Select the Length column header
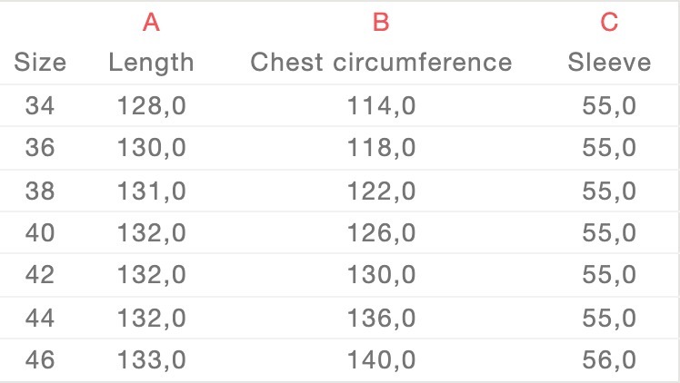680x383 pixels. pyautogui.click(x=151, y=64)
